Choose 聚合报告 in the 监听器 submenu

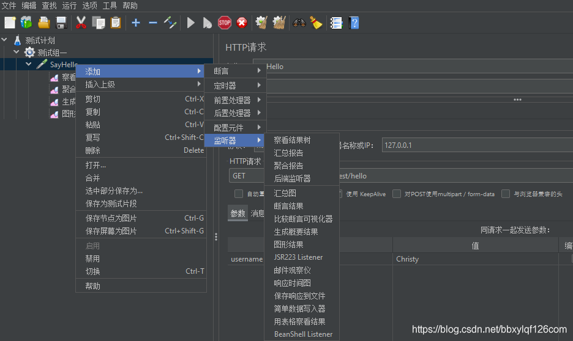[x=288, y=166]
